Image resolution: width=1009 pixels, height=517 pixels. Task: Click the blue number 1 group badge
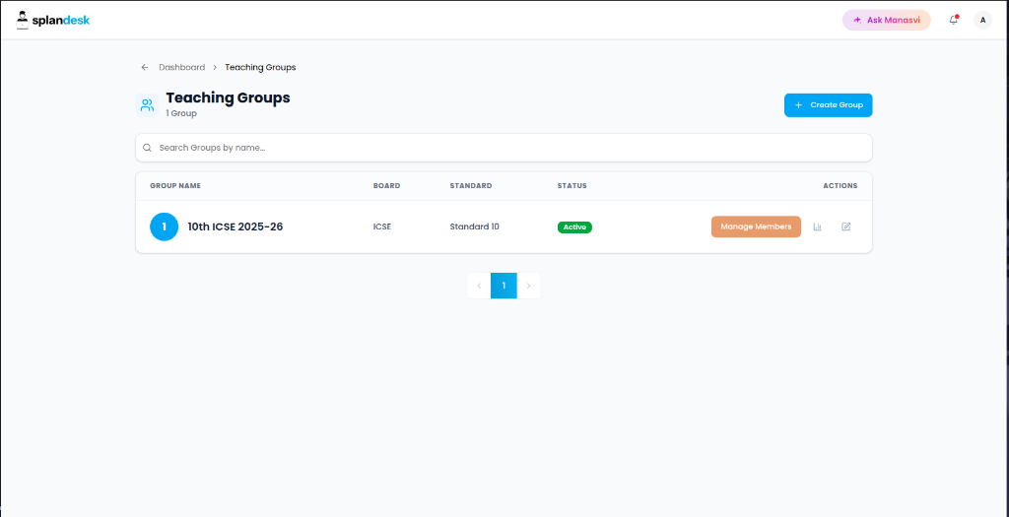point(165,227)
